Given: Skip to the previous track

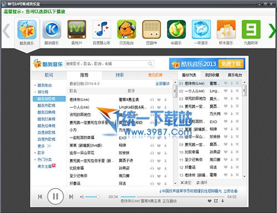Looking at the screenshot, I should pos(40,197).
